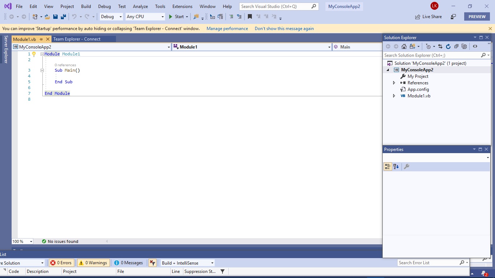The image size is (495, 278).
Task: Uncomment selected lines using toolbar icon
Action: click(x=239, y=17)
